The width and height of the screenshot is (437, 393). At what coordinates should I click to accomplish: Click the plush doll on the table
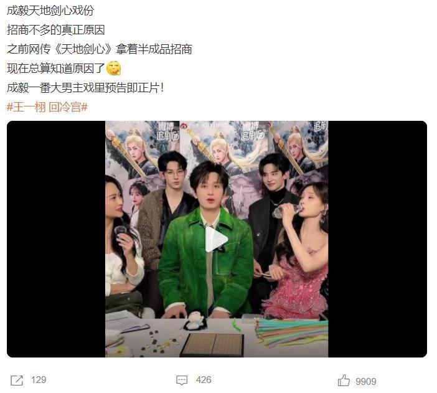(195, 321)
